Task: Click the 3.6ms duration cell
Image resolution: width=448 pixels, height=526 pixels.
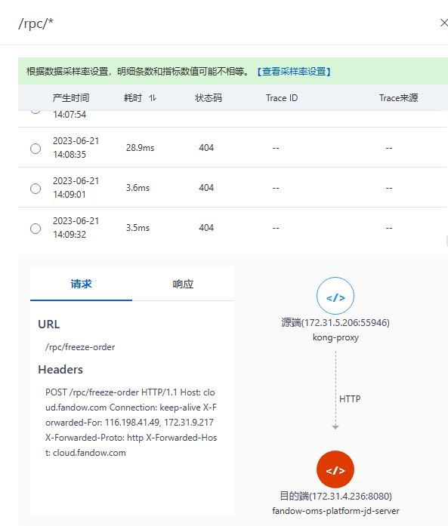Action: pyautogui.click(x=137, y=187)
